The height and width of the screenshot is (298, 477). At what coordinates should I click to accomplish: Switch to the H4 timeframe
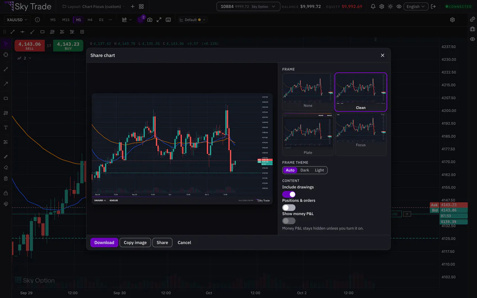tap(90, 20)
